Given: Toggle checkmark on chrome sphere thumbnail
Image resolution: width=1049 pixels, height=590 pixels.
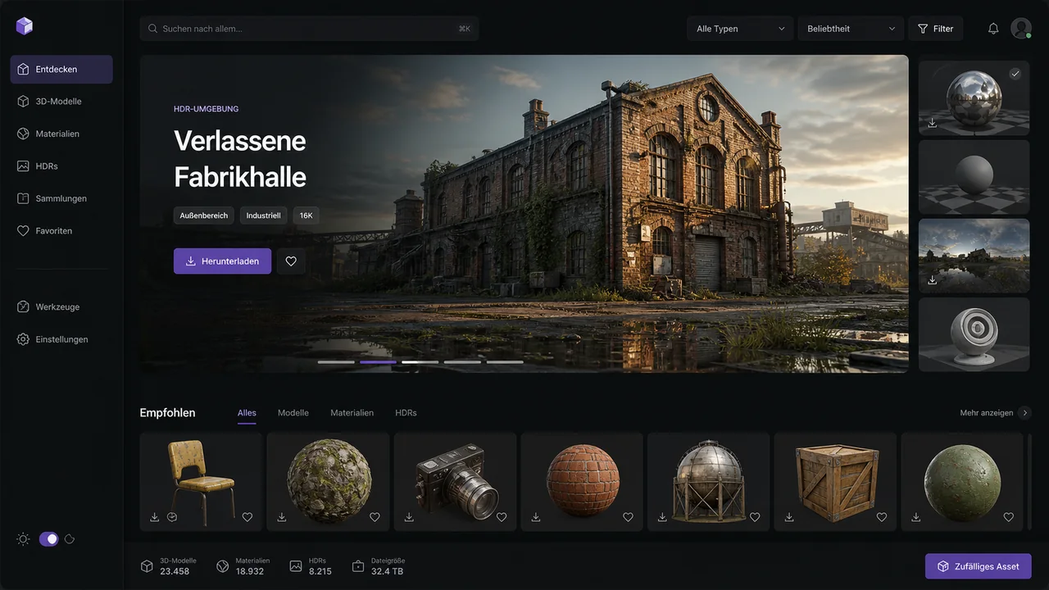Looking at the screenshot, I should point(1015,74).
